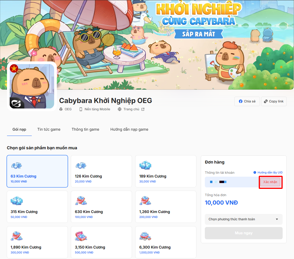Open the Thông tin game tab
This screenshot has height=259, width=294.
tap(85, 129)
